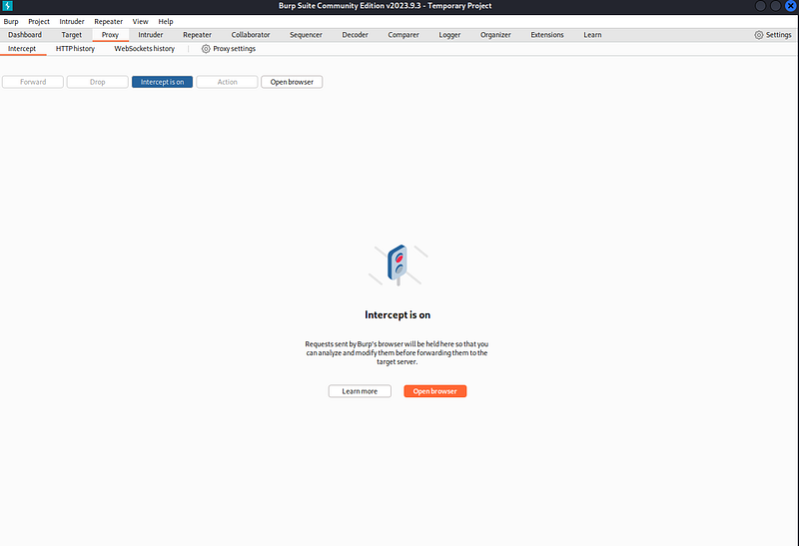
Task: Switch to the Dashboard tab
Action: click(x=25, y=35)
